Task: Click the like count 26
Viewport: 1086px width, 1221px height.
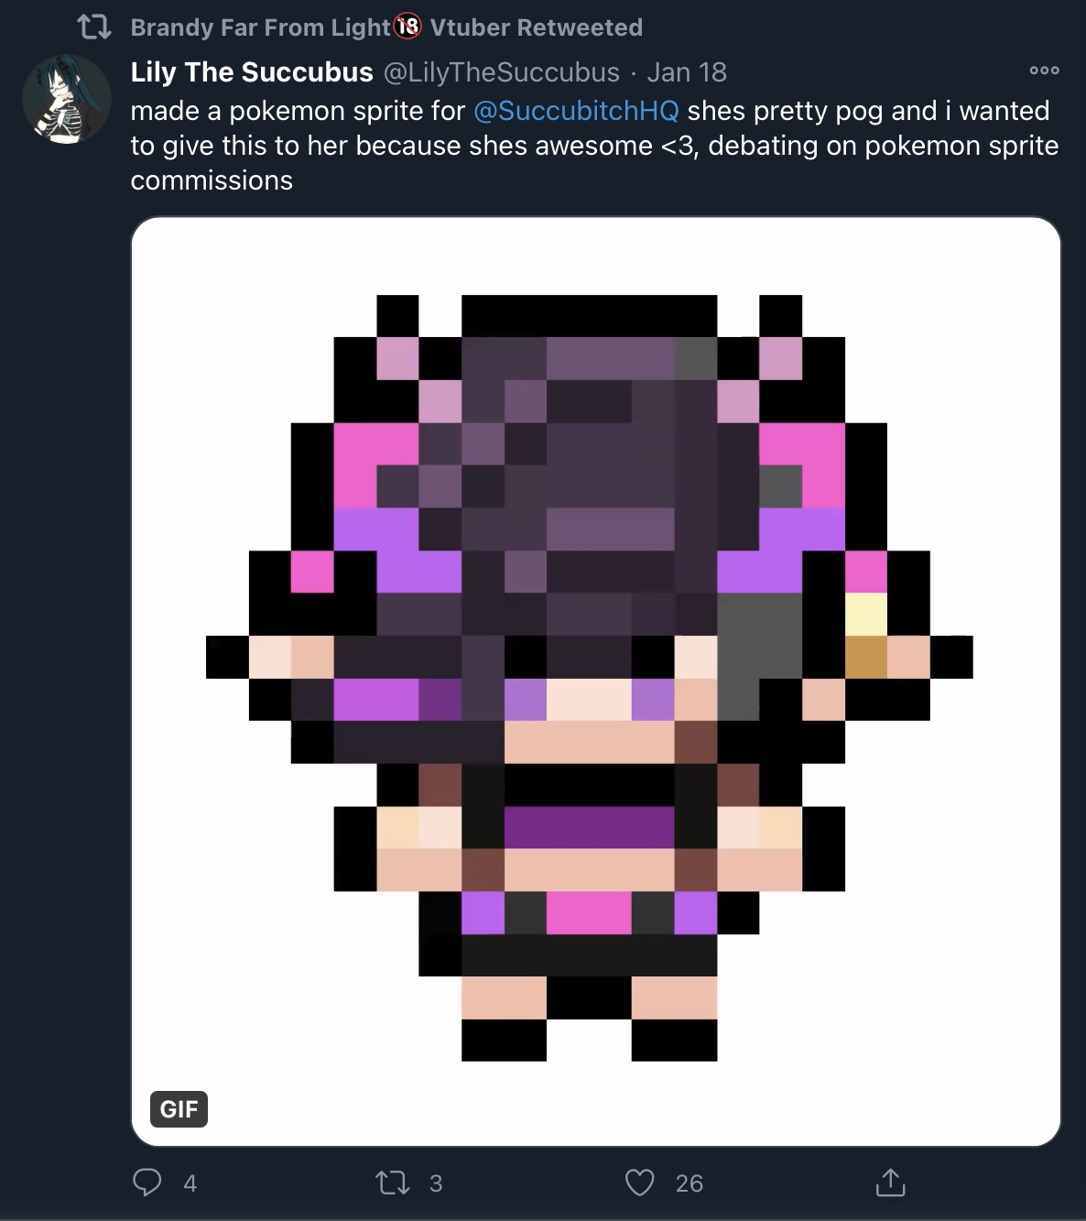Action: coord(690,1183)
